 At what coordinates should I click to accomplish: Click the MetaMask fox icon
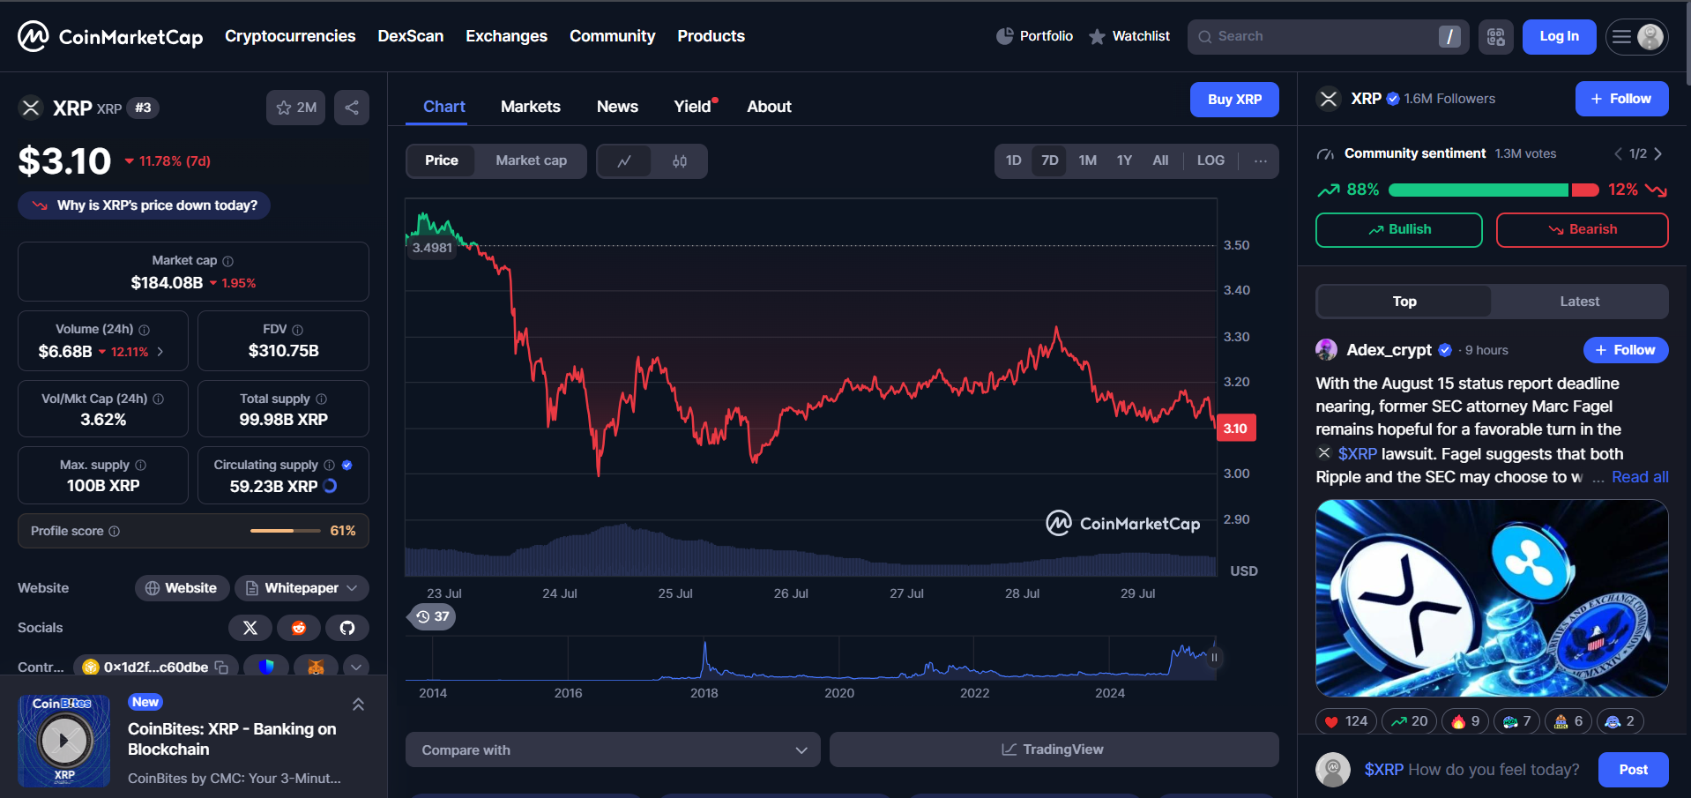pyautogui.click(x=316, y=667)
